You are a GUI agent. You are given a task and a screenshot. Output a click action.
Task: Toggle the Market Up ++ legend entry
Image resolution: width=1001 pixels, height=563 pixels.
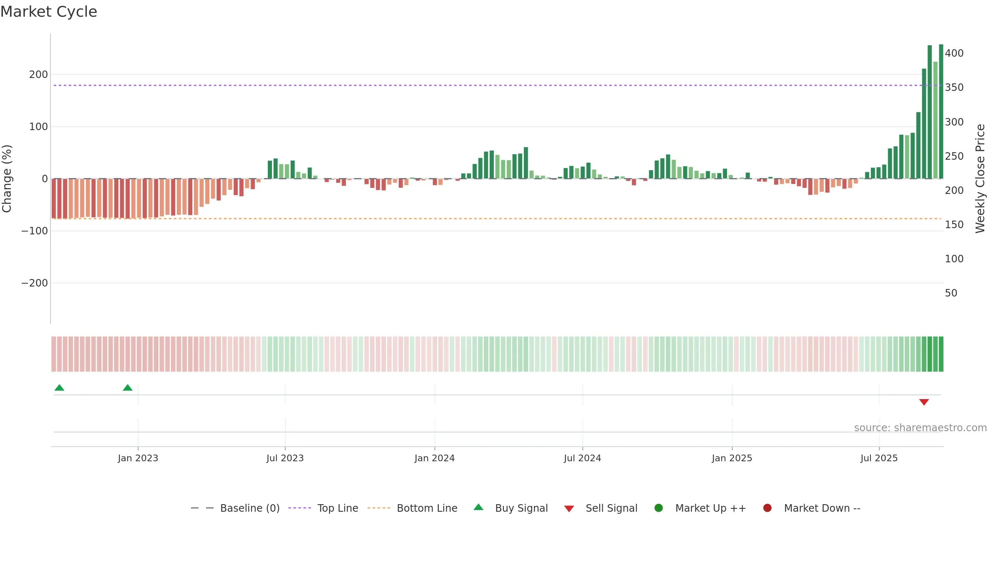click(700, 508)
